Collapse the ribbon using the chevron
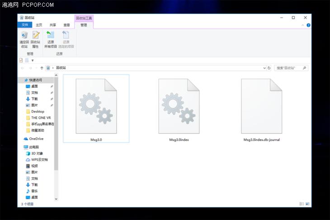 [303, 25]
